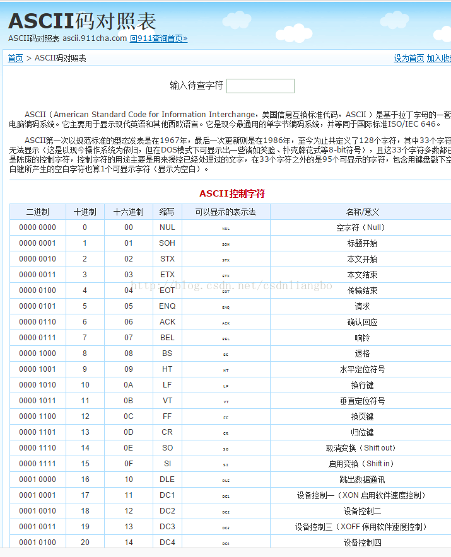Click the 本文结束 meaning cell

[x=361, y=275]
